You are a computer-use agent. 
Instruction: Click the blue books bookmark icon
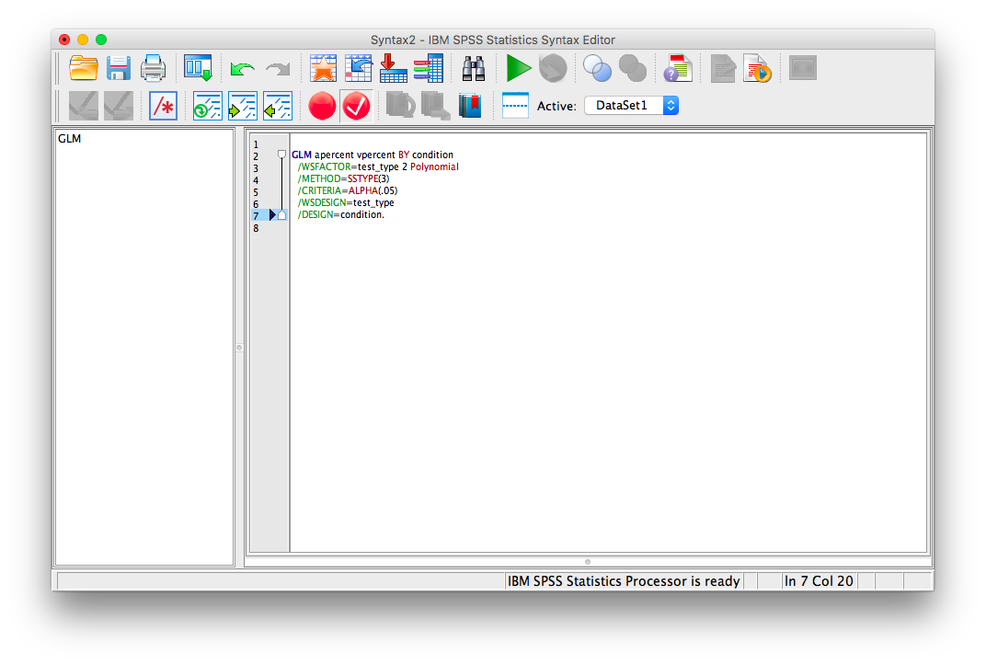pos(470,106)
